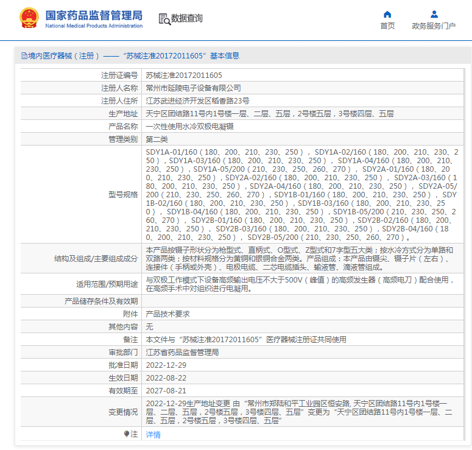Screen dimensions: 472x450
Task: Click the 批准日期 label
Action: point(123,365)
